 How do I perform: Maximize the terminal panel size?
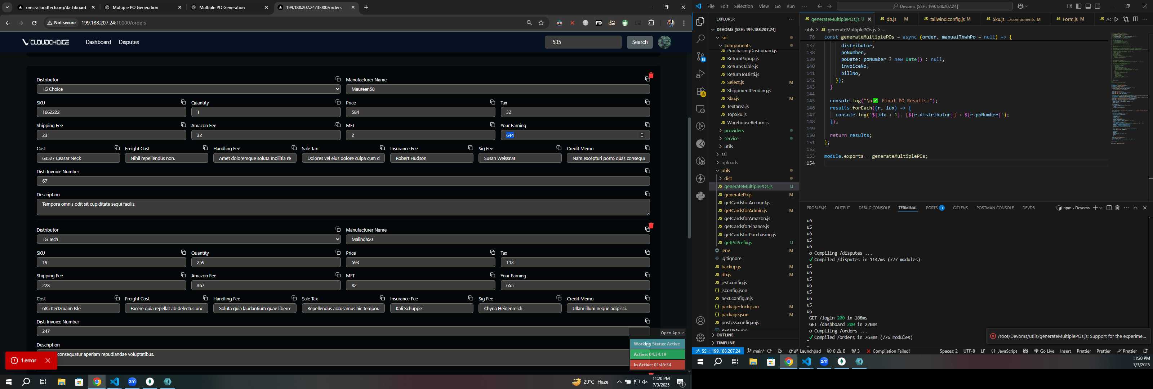[1136, 208]
